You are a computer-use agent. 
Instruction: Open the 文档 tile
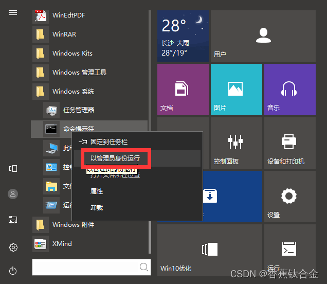(183, 90)
